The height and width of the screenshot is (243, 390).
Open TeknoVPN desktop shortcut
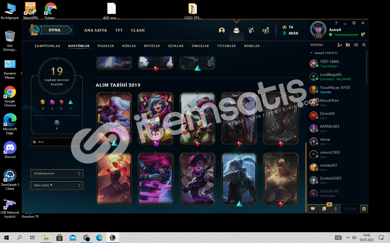point(30,10)
